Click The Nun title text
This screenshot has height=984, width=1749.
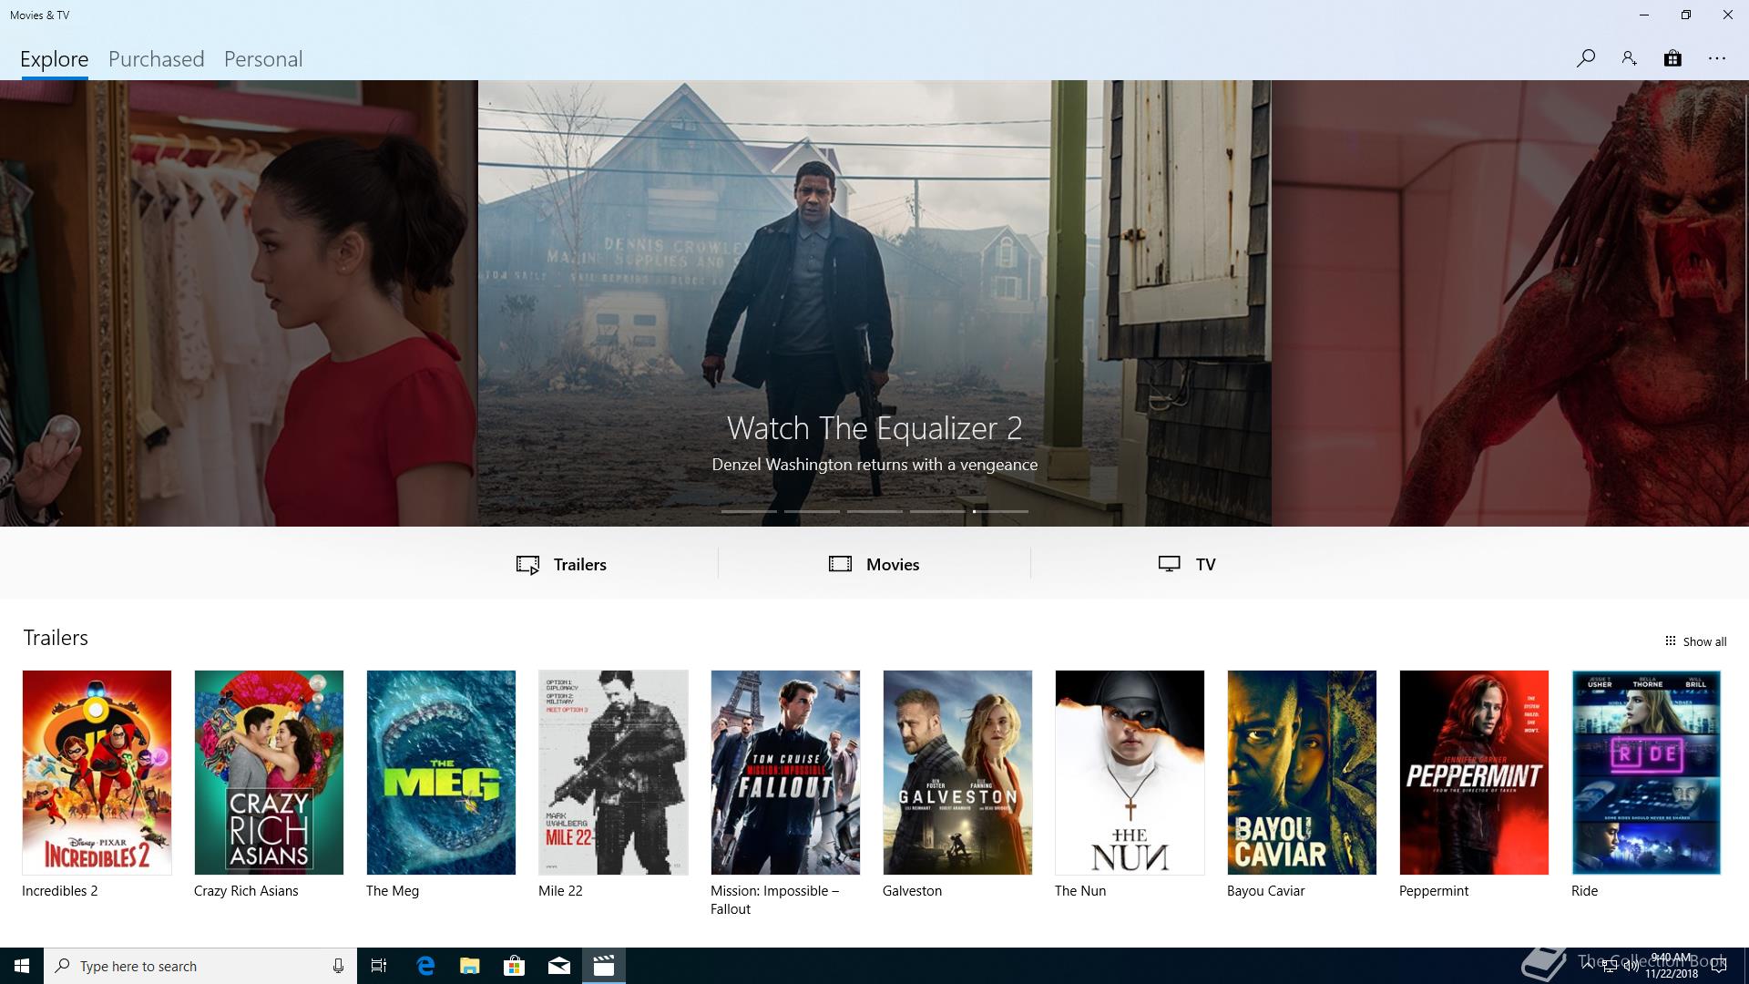(1080, 891)
